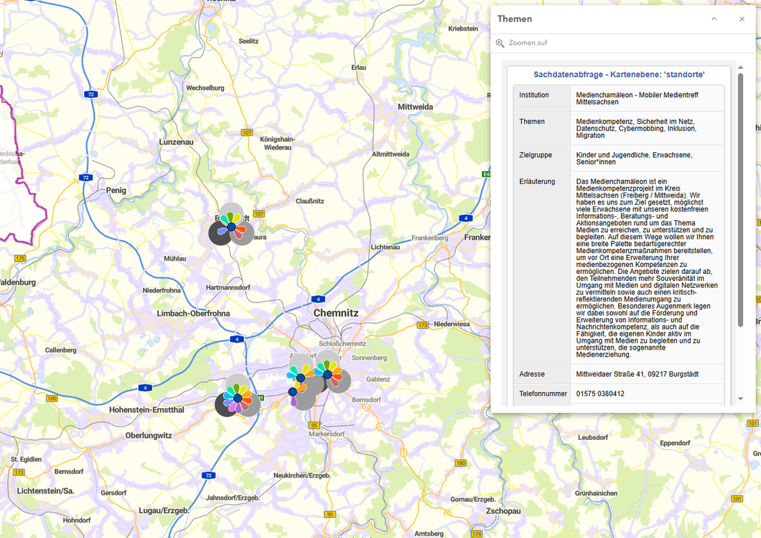Select the location marker at Burgstädt
The height and width of the screenshot is (538, 761).
231,227
